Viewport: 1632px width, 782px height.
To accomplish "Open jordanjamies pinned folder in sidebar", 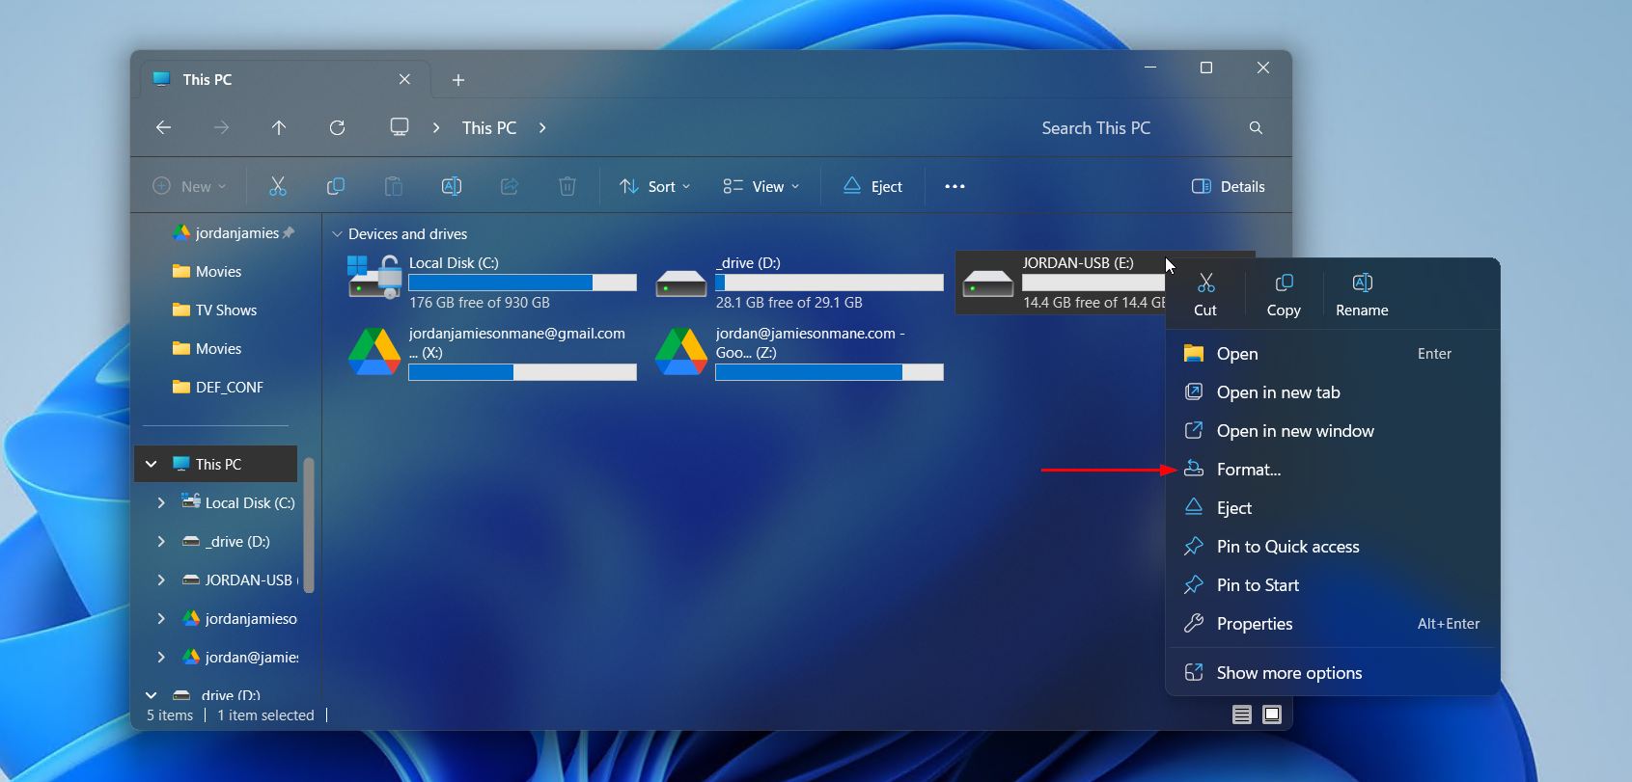I will tap(233, 232).
